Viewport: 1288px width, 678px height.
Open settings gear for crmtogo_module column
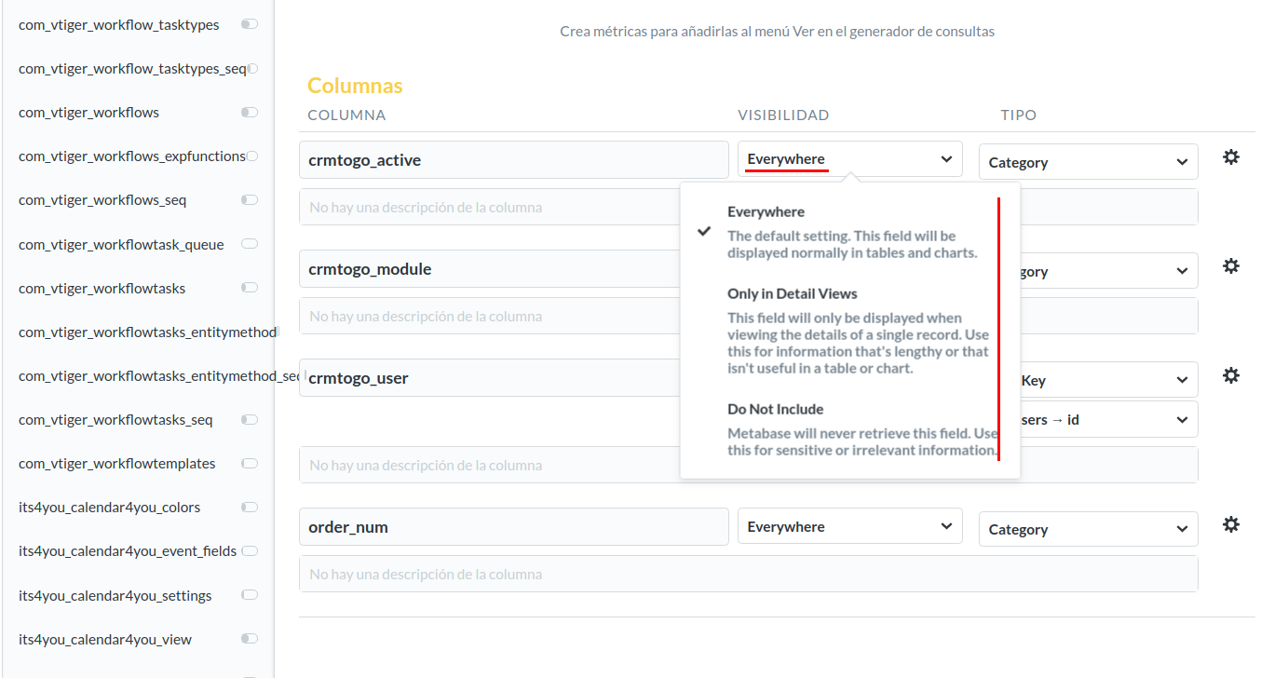click(1230, 266)
